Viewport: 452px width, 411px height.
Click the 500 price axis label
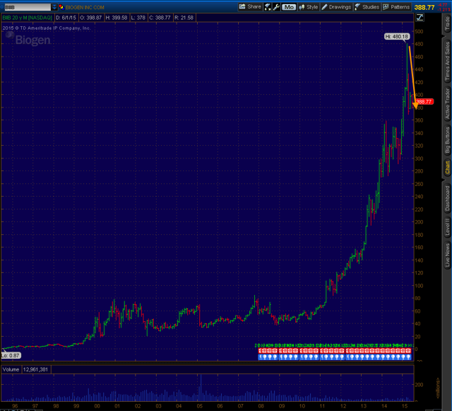coord(419,32)
